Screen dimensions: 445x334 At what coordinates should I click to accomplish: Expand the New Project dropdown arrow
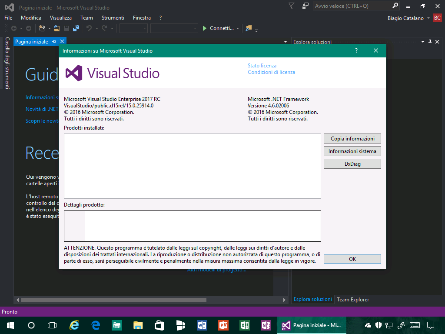pyautogui.click(x=50, y=28)
